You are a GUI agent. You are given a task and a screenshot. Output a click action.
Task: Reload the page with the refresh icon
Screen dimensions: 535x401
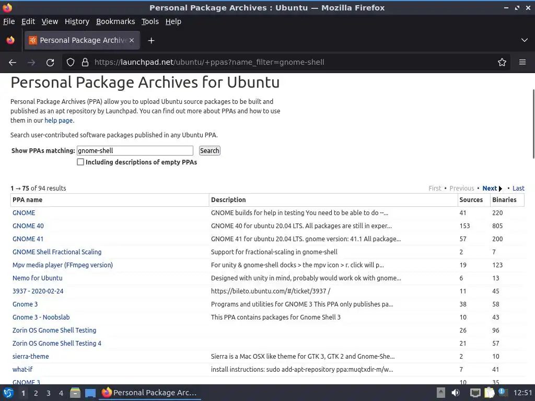tap(50, 62)
